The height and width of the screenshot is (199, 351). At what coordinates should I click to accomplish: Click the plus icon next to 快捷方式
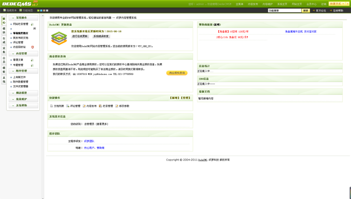pos(347,4)
